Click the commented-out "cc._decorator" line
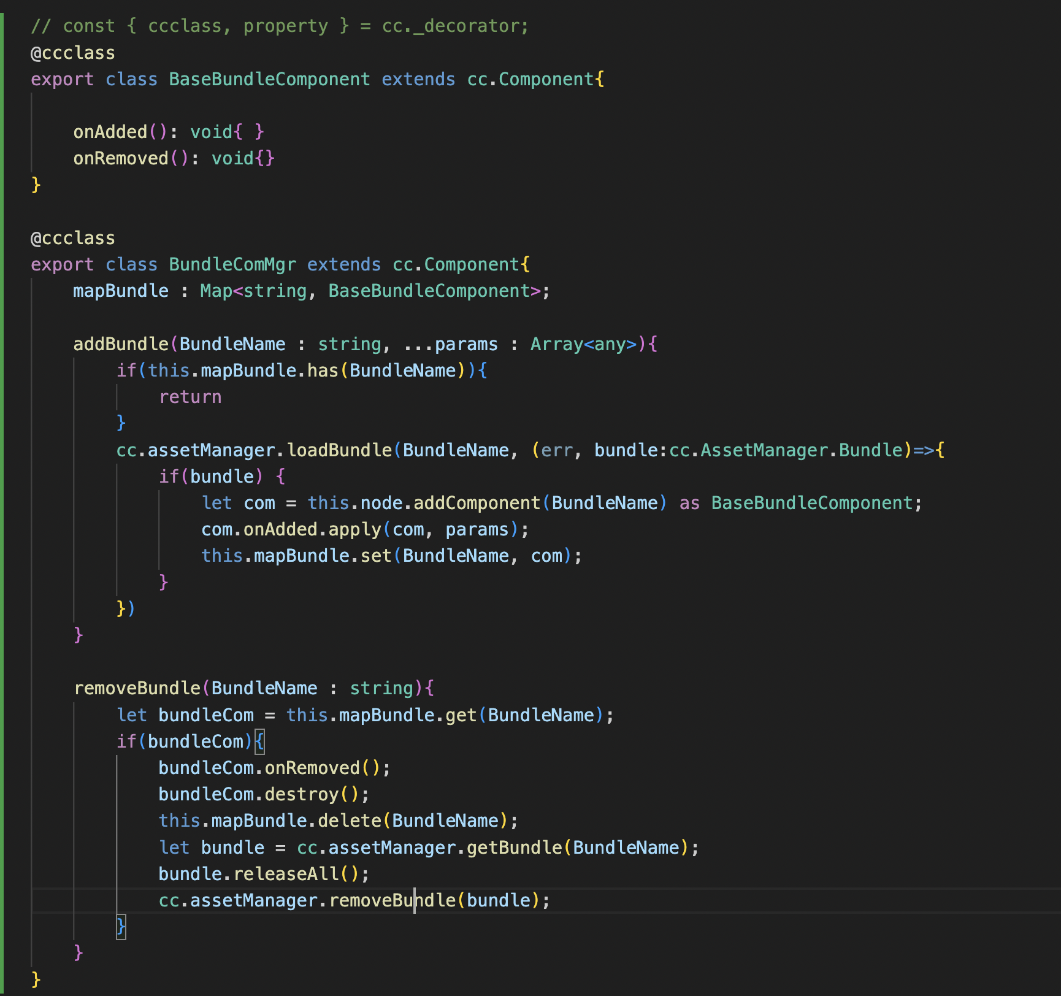This screenshot has width=1061, height=996. [280, 26]
